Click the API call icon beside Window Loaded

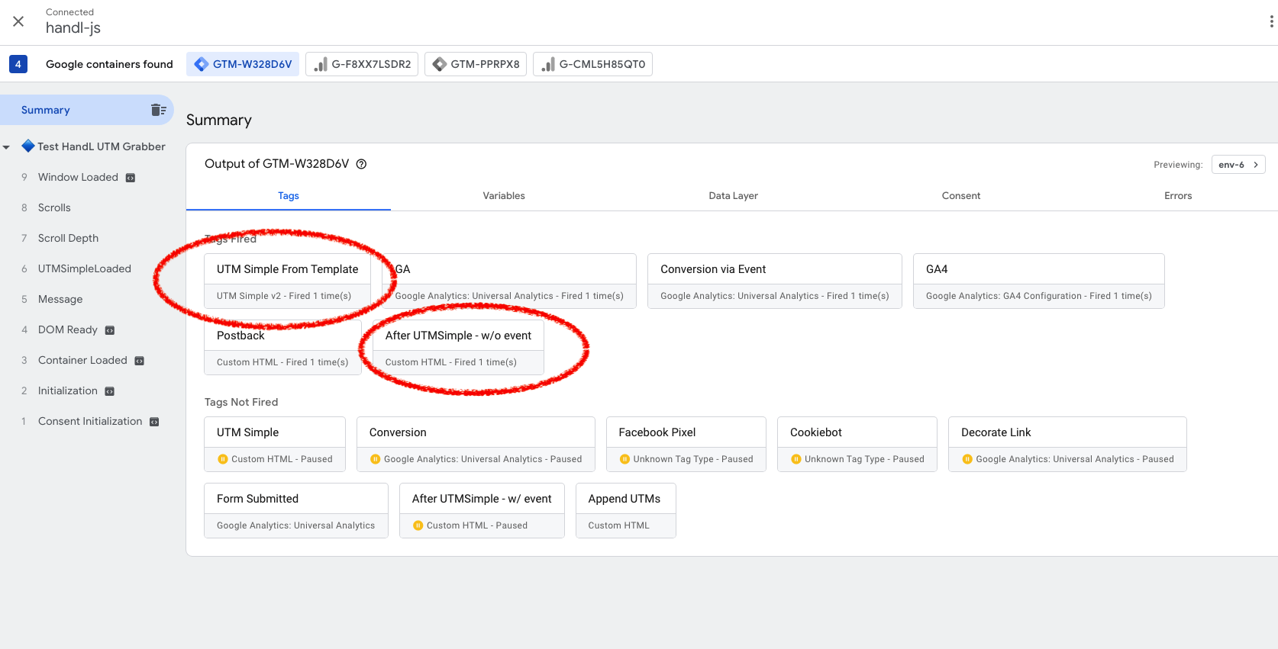[x=131, y=178]
